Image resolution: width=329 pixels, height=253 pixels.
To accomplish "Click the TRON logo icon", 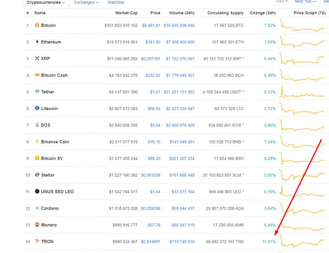I will click(37, 241).
